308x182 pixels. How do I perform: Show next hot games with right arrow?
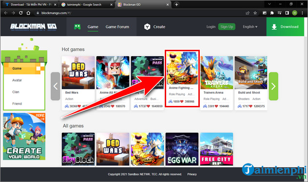point(273,86)
